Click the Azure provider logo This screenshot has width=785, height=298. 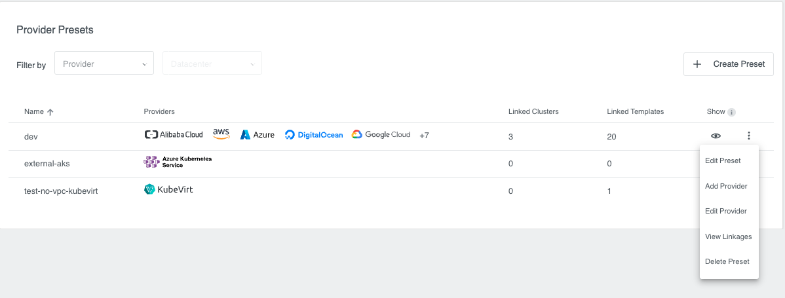257,135
